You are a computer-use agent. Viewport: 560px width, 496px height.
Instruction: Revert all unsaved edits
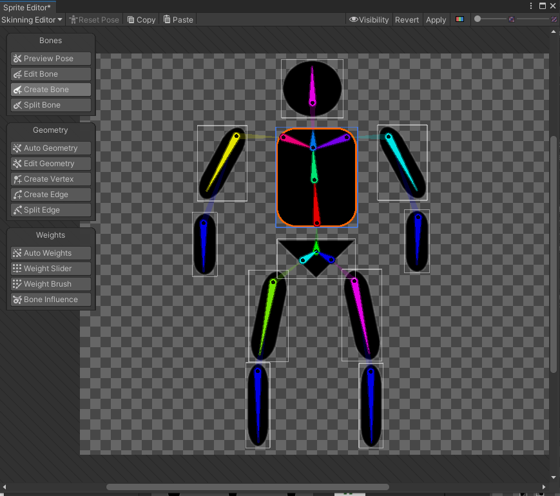click(x=407, y=19)
